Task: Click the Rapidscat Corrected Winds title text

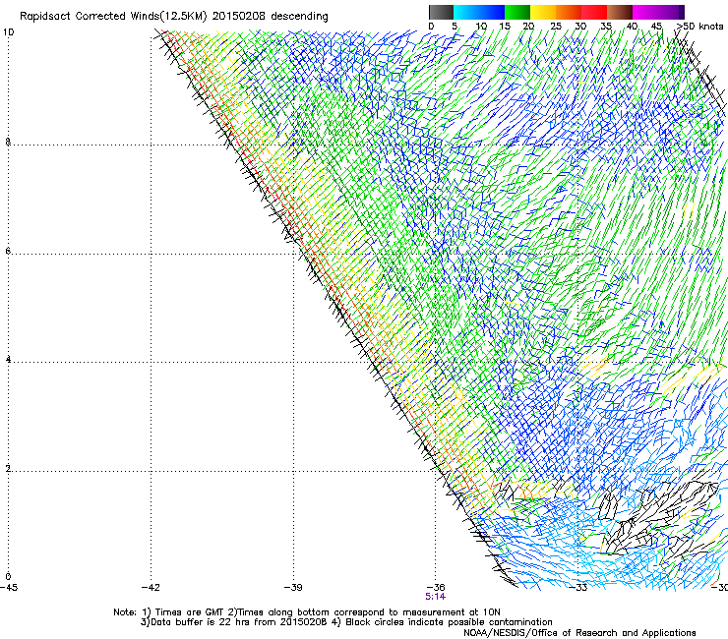Action: (x=174, y=17)
